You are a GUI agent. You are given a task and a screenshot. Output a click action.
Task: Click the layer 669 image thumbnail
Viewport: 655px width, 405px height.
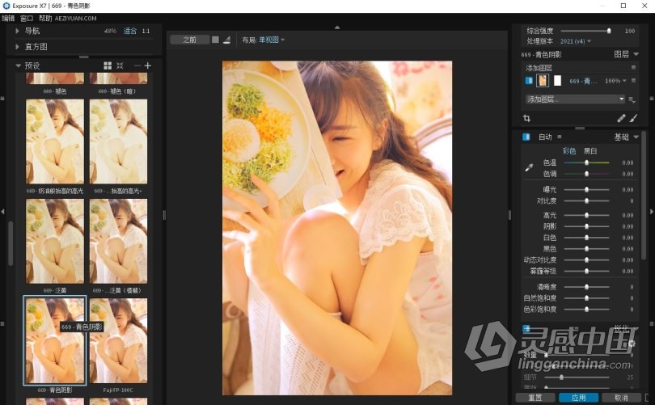543,81
